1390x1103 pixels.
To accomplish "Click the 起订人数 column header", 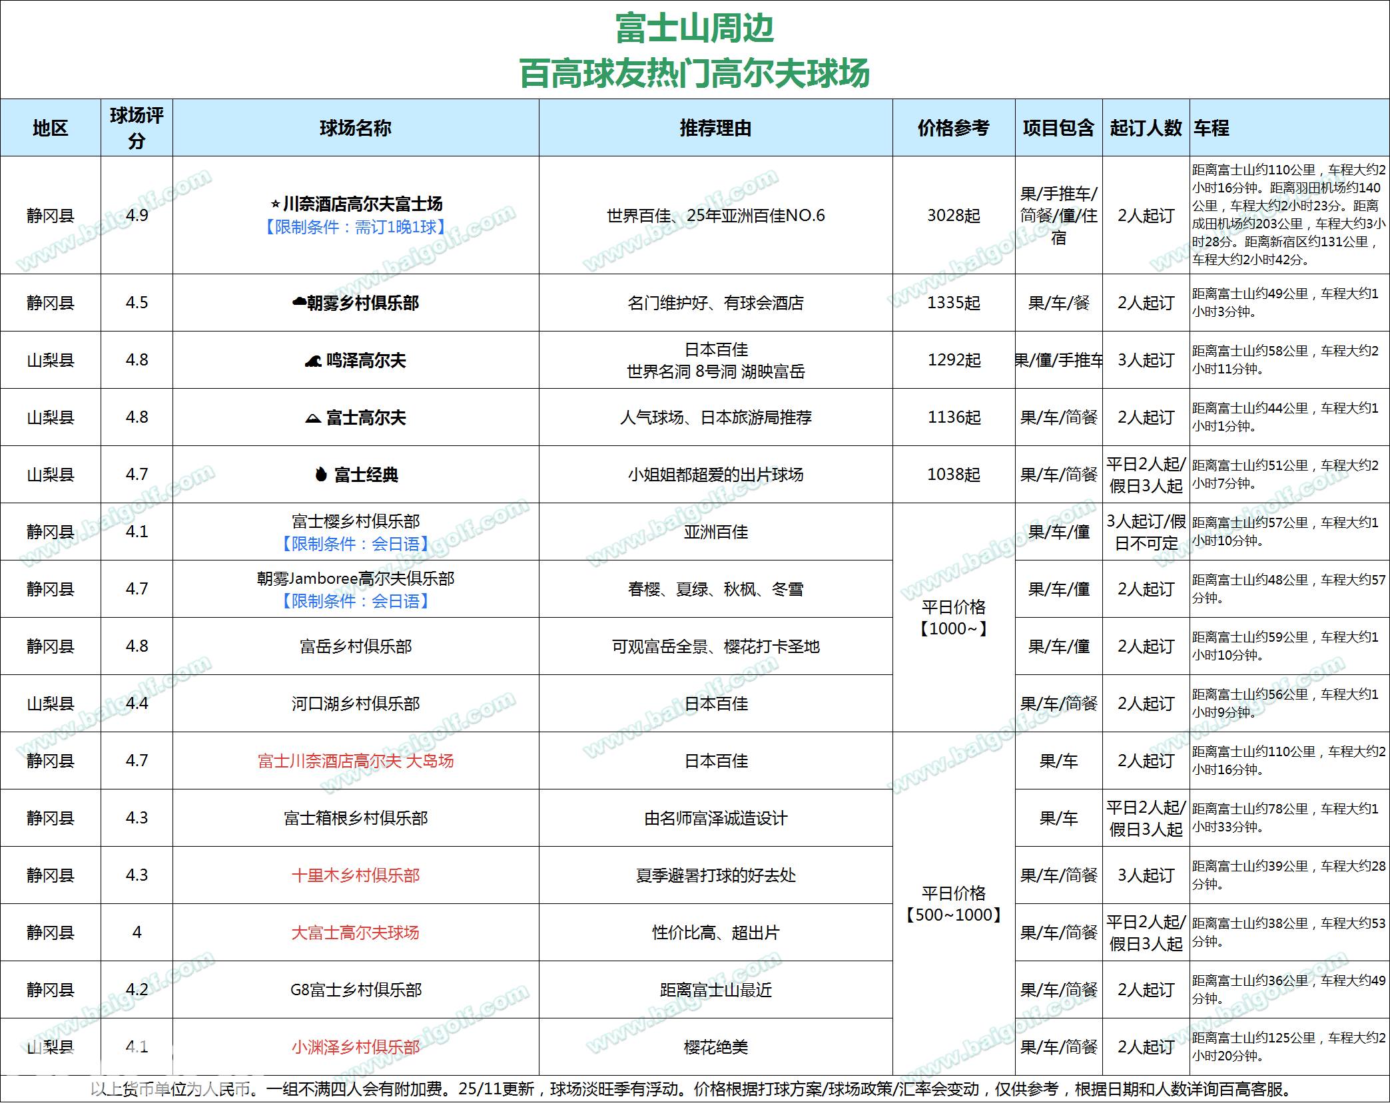I will click(1146, 128).
